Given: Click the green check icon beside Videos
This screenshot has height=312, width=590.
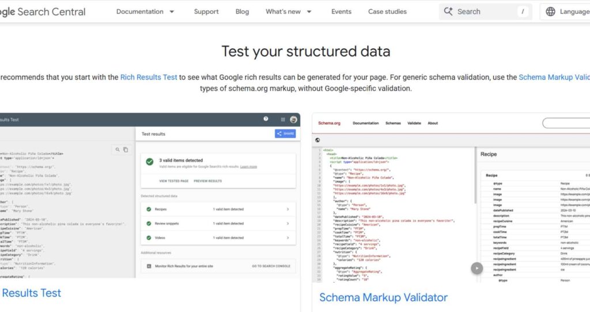Looking at the screenshot, I should click(x=149, y=238).
